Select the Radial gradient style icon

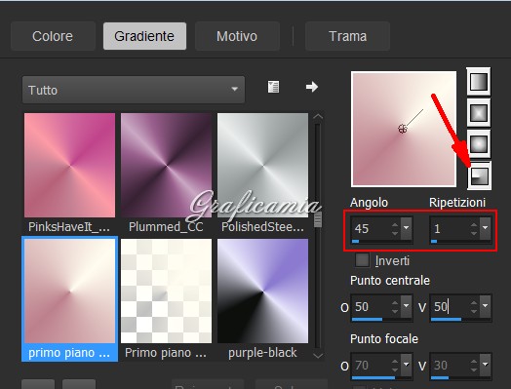[480, 175]
